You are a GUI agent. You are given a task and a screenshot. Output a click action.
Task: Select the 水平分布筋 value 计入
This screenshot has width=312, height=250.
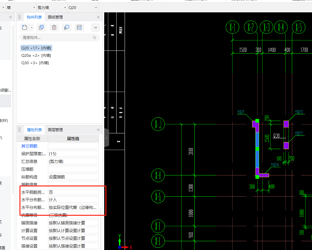[x=73, y=200]
